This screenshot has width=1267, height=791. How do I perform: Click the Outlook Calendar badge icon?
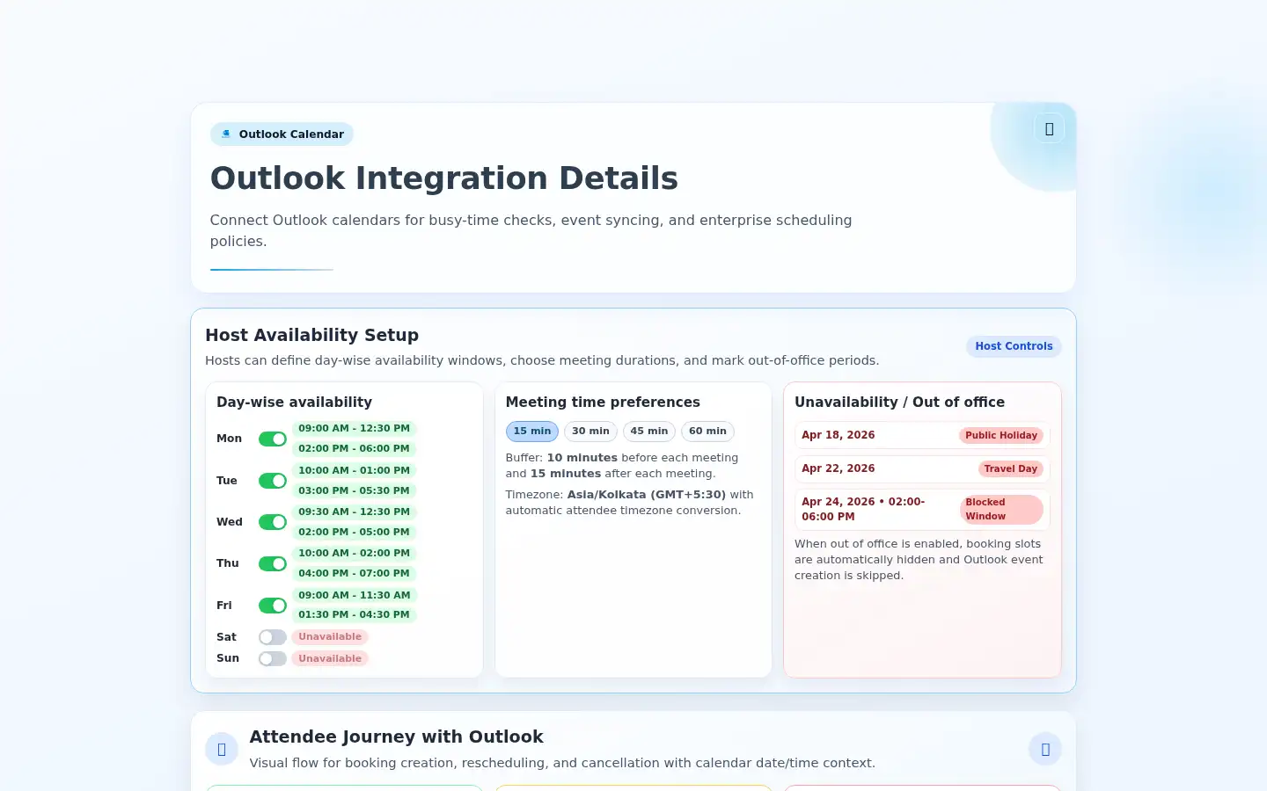[x=226, y=134]
